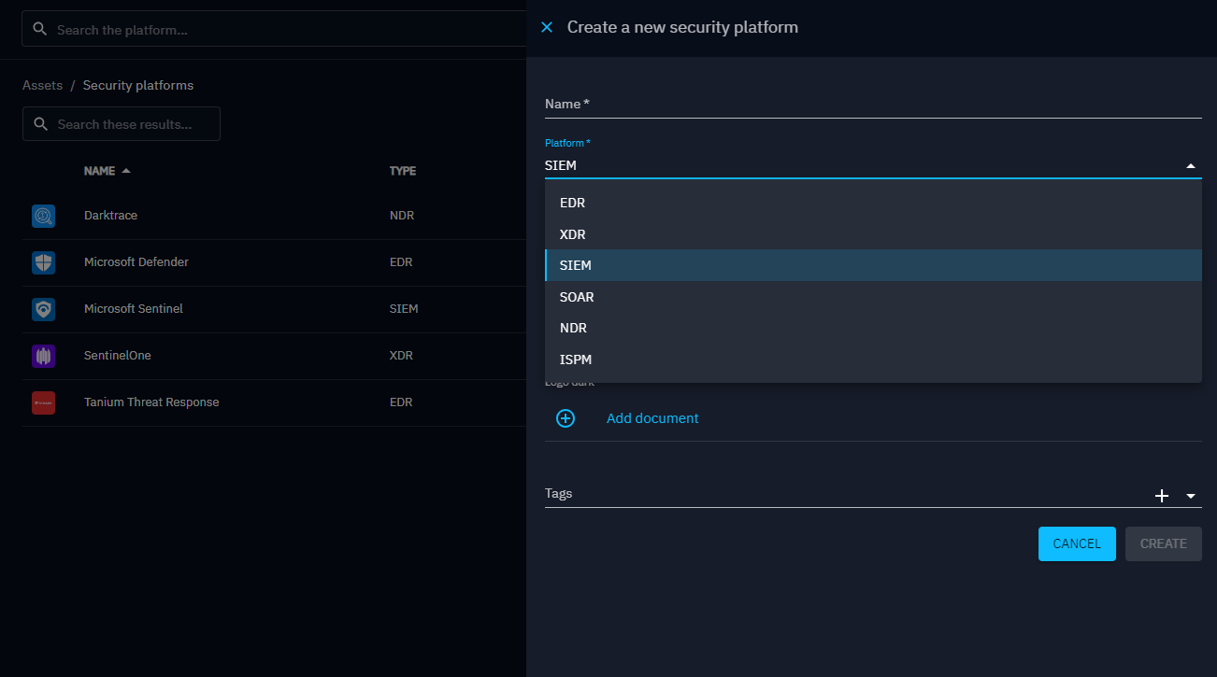Select NDR in the platform list
This screenshot has height=677, width=1217.
click(x=572, y=328)
